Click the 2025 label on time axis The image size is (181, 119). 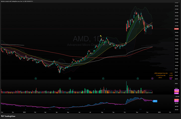click(24, 112)
